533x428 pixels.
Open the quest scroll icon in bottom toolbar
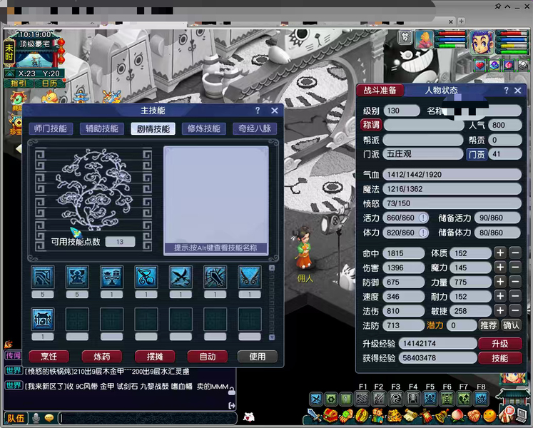[410, 415]
